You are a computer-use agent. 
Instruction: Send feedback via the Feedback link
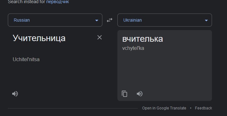pos(204,108)
